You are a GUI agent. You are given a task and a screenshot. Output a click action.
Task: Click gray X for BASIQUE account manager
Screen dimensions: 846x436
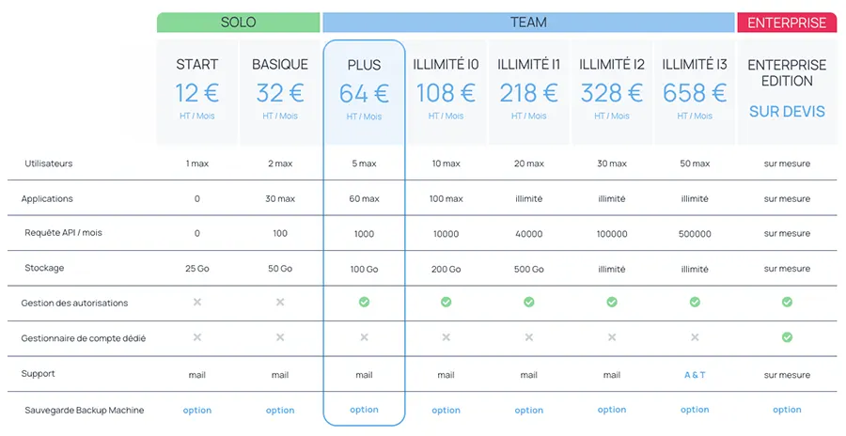280,337
